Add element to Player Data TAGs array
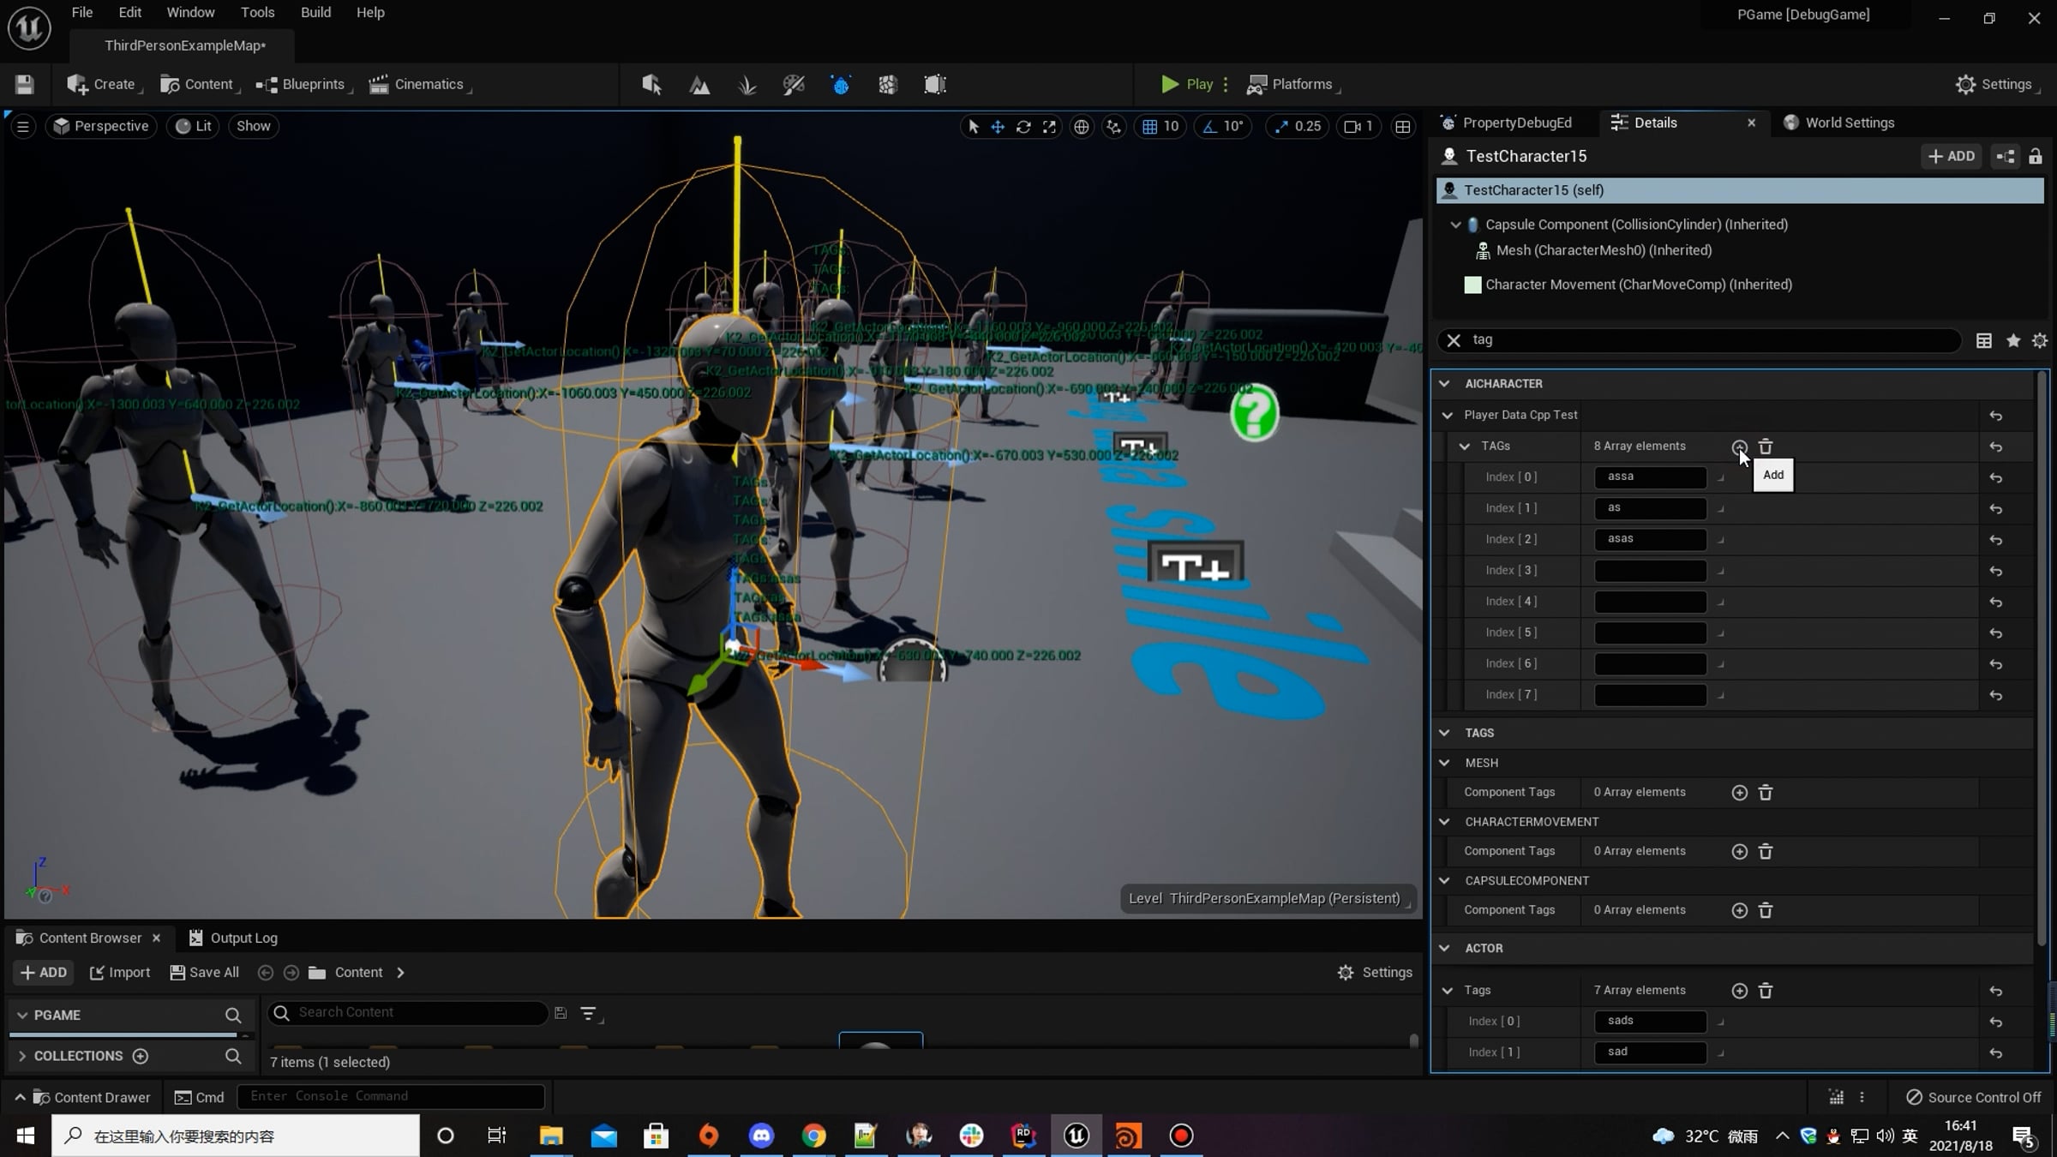Image resolution: width=2057 pixels, height=1157 pixels. coord(1739,447)
